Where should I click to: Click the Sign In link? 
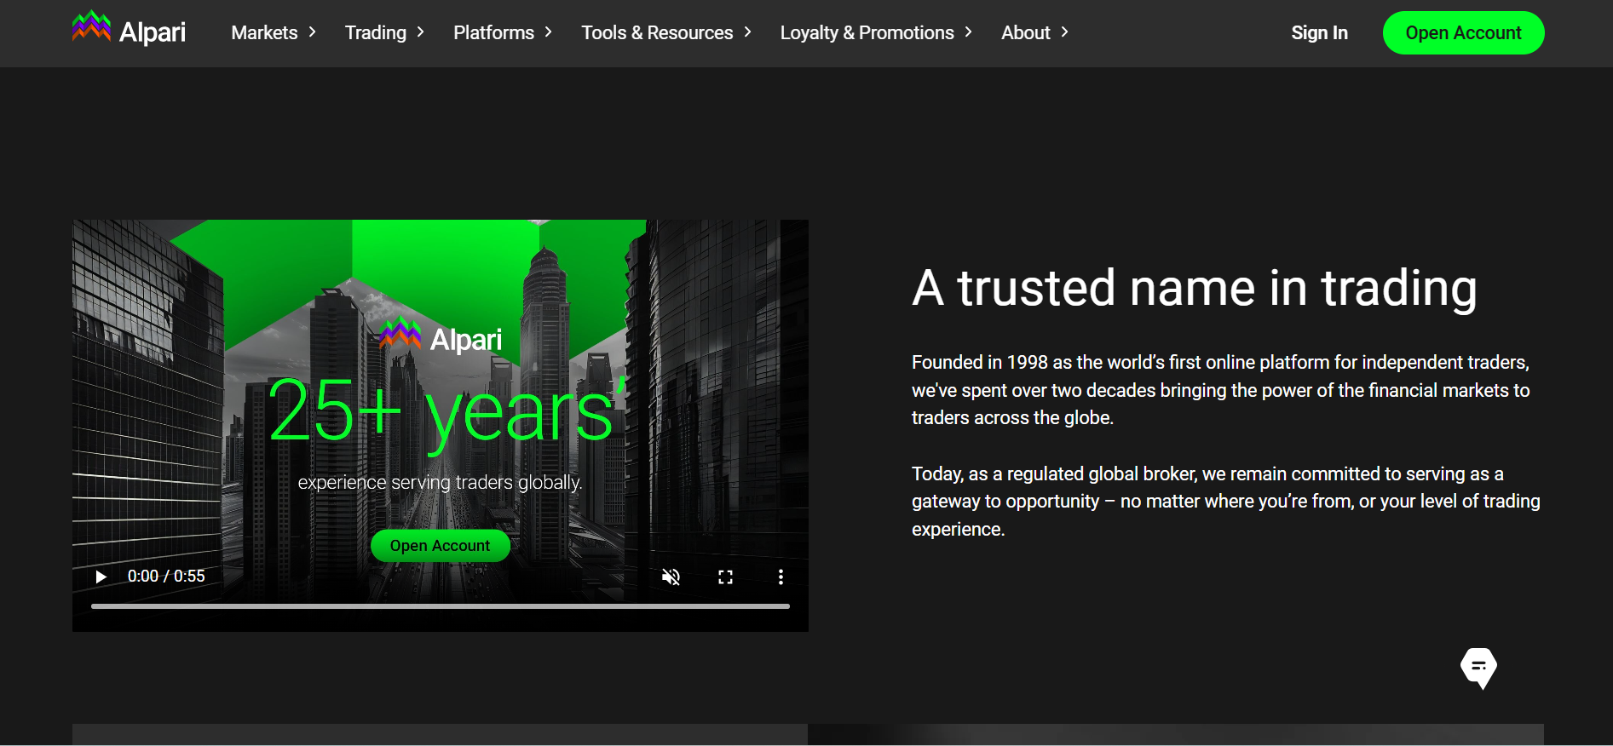[x=1319, y=32]
